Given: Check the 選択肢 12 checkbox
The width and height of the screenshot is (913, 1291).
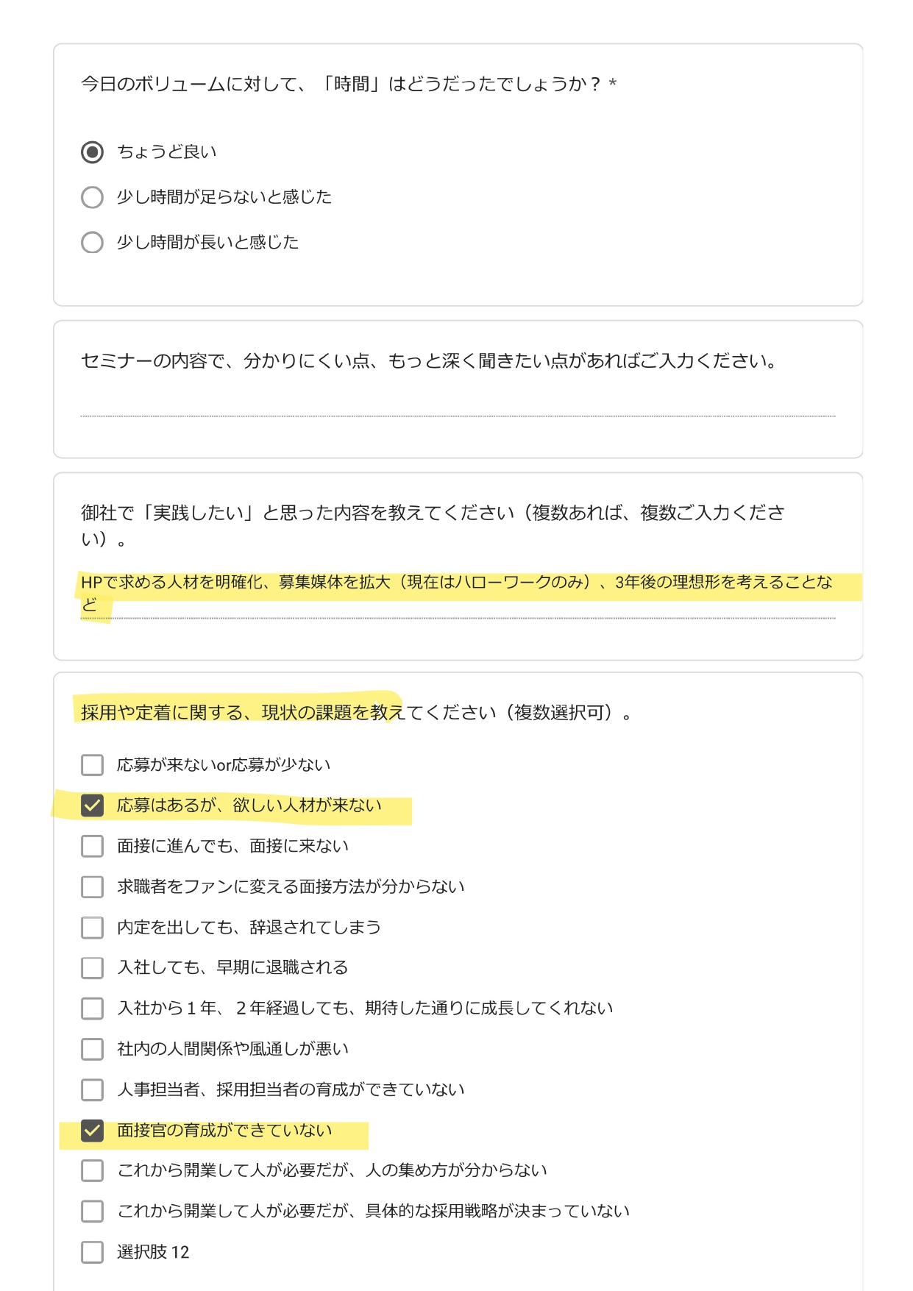Looking at the screenshot, I should (92, 1252).
